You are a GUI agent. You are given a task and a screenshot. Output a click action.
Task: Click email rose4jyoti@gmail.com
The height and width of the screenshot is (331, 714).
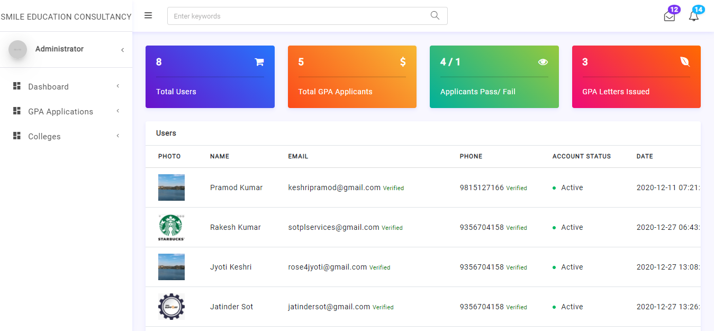click(328, 267)
